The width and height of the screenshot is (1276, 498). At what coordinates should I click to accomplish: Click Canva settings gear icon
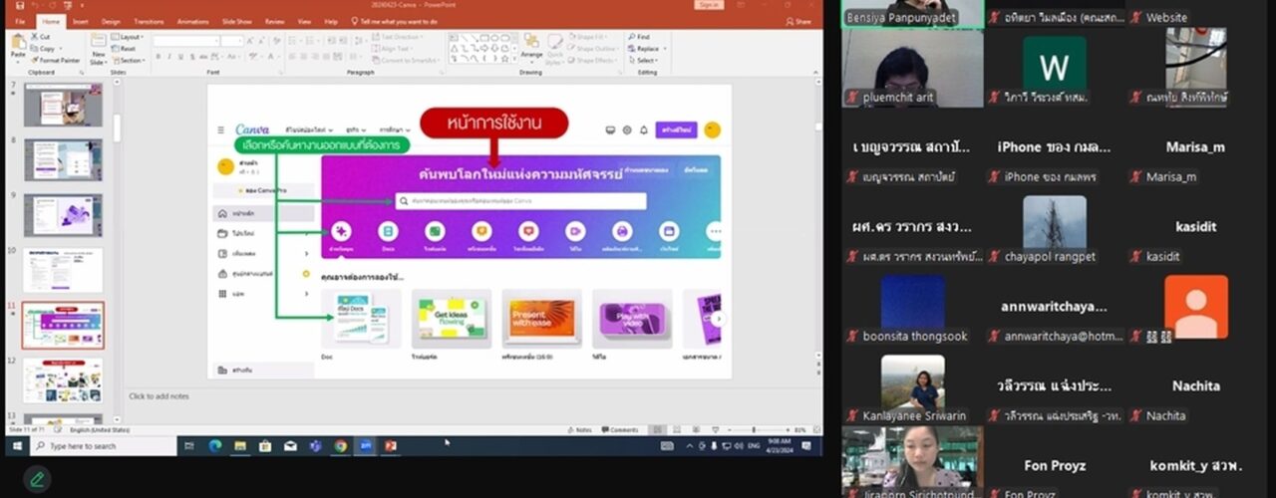[x=627, y=129]
